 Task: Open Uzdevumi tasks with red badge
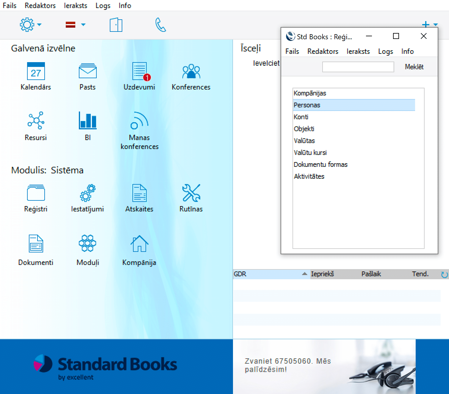(139, 71)
